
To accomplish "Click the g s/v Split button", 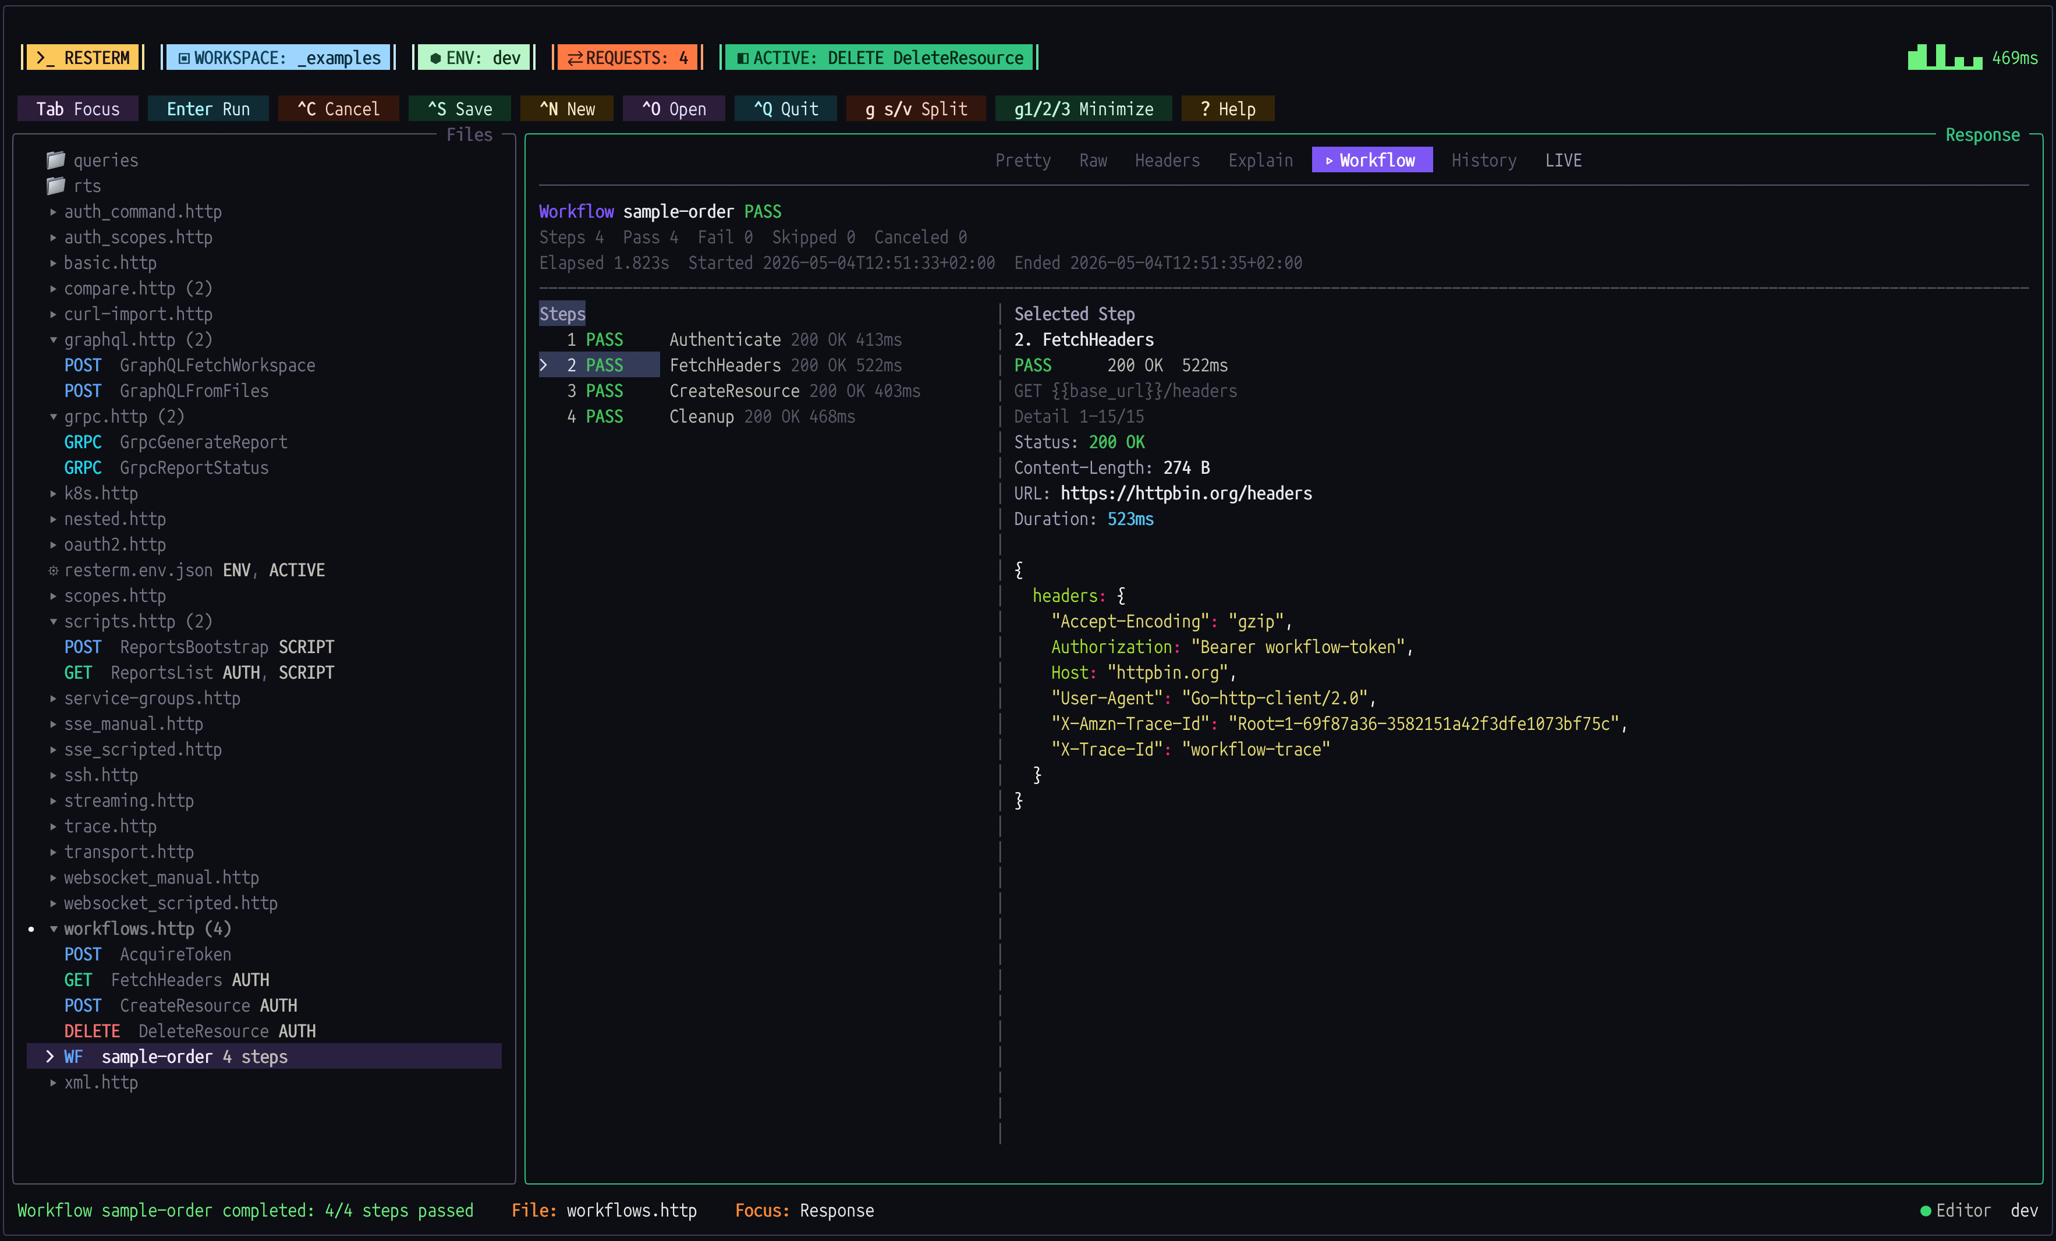I will coord(915,109).
